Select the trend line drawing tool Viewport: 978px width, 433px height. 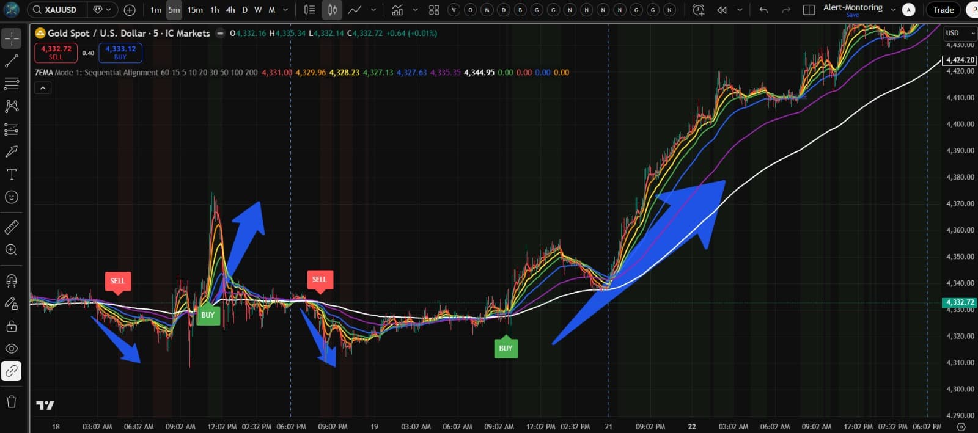[12, 61]
